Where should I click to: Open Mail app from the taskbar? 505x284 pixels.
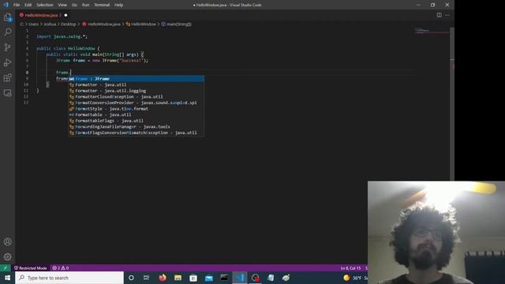[208, 278]
